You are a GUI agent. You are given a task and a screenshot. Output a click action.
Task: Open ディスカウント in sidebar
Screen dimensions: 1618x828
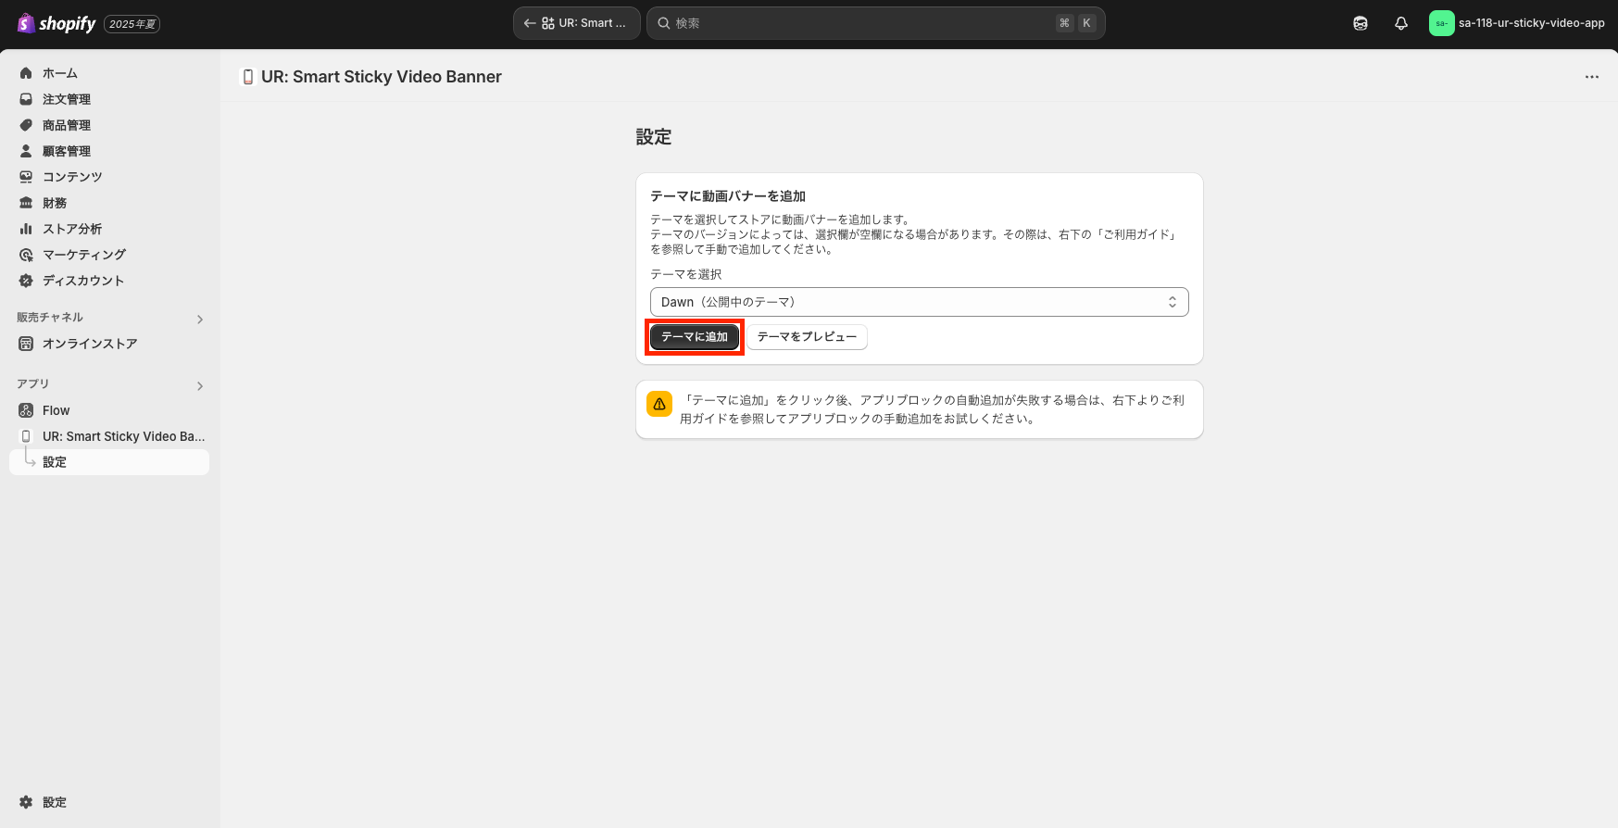pos(109,281)
